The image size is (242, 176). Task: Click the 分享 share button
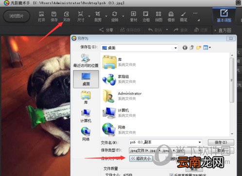click(x=106, y=30)
